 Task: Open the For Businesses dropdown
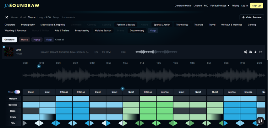(220, 6)
